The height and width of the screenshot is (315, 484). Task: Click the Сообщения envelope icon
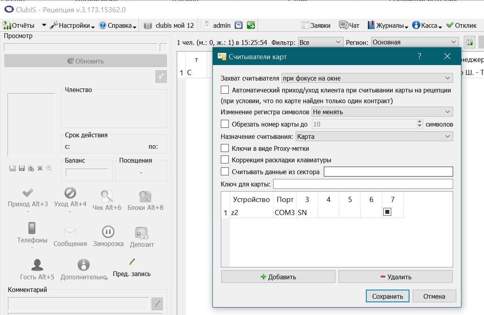click(x=70, y=232)
